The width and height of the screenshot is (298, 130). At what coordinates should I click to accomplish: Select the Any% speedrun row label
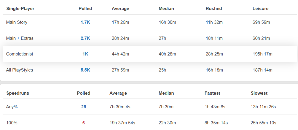pyautogui.click(x=12, y=107)
